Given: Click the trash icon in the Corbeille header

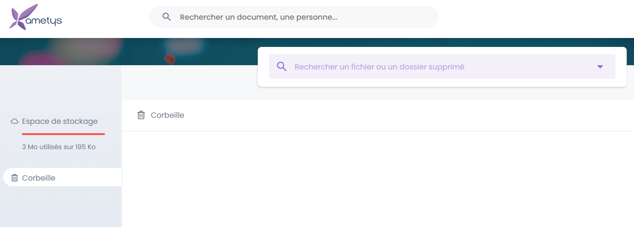Looking at the screenshot, I should pyautogui.click(x=141, y=115).
